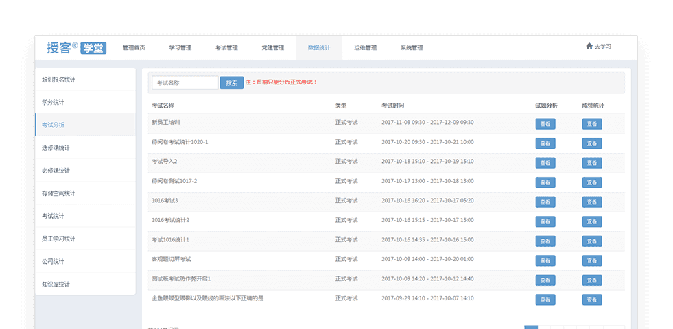Click exam name 测试版考试防作弊开启1

(x=181, y=278)
